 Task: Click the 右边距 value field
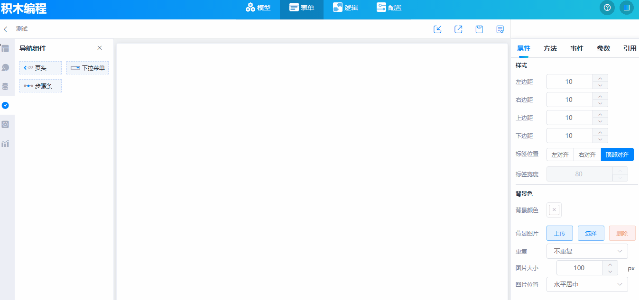[x=569, y=100]
